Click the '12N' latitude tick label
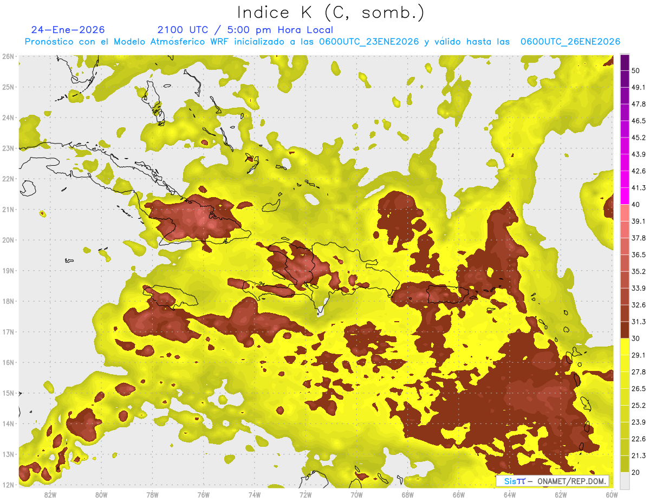 click(x=8, y=485)
